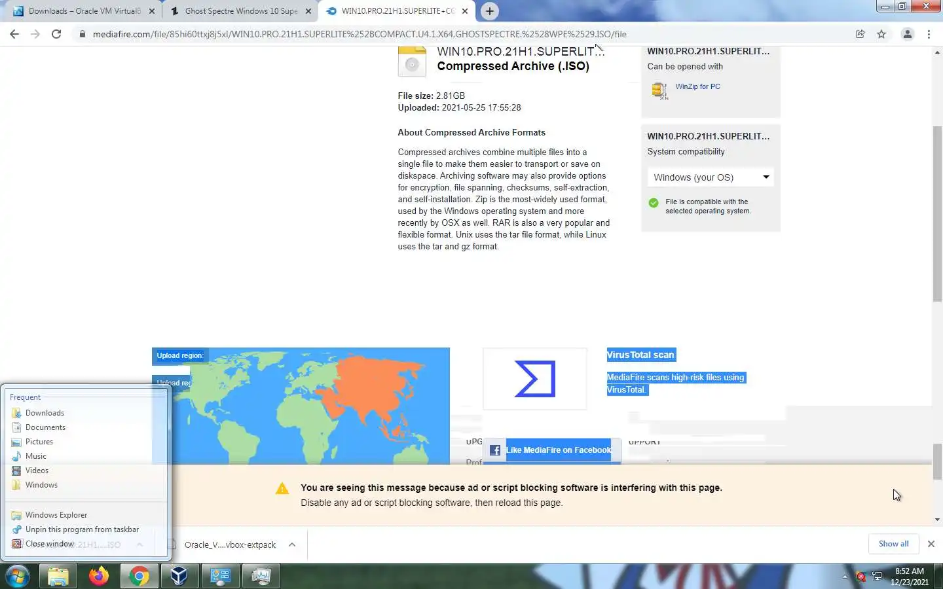Bookmark this page with the star icon
The width and height of the screenshot is (943, 589).
881,34
